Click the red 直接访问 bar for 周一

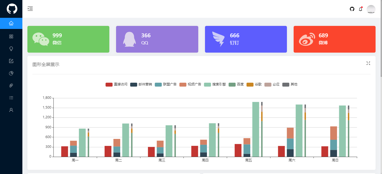(65, 151)
